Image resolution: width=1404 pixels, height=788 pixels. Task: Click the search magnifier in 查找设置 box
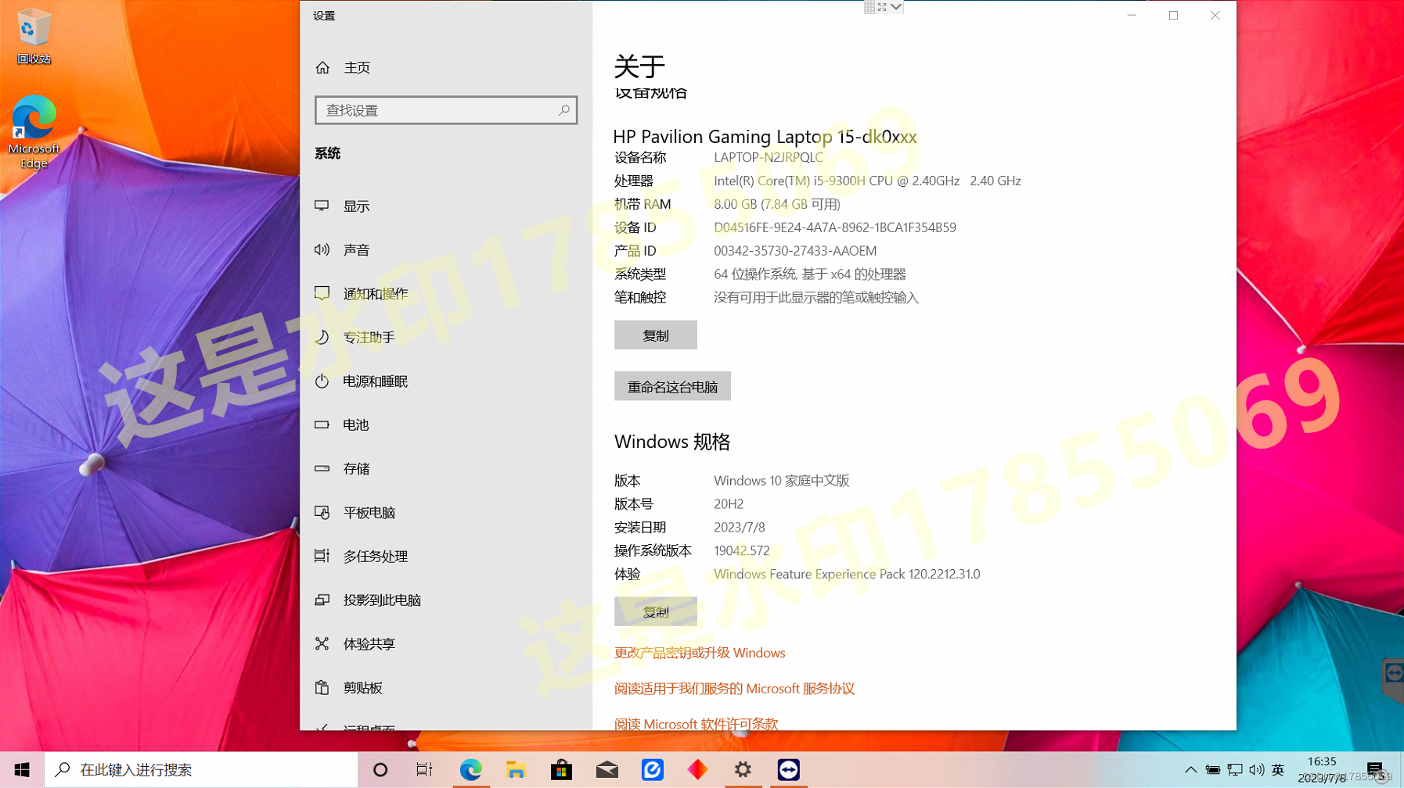coord(563,110)
